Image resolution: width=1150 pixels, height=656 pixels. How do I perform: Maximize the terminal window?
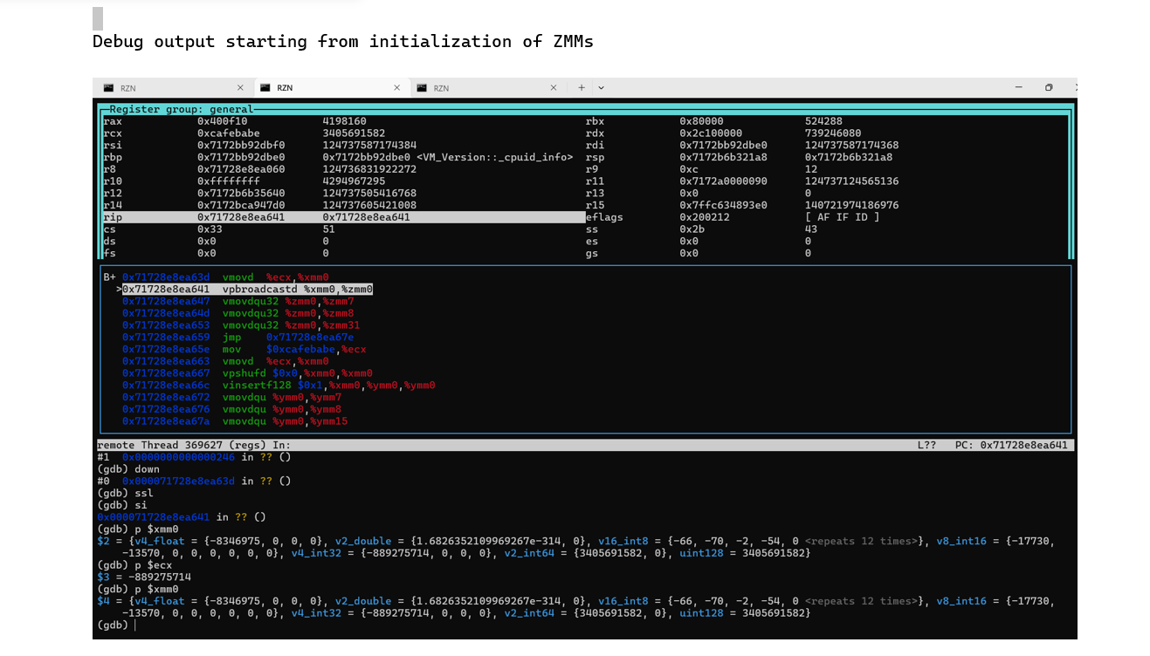pos(1049,88)
